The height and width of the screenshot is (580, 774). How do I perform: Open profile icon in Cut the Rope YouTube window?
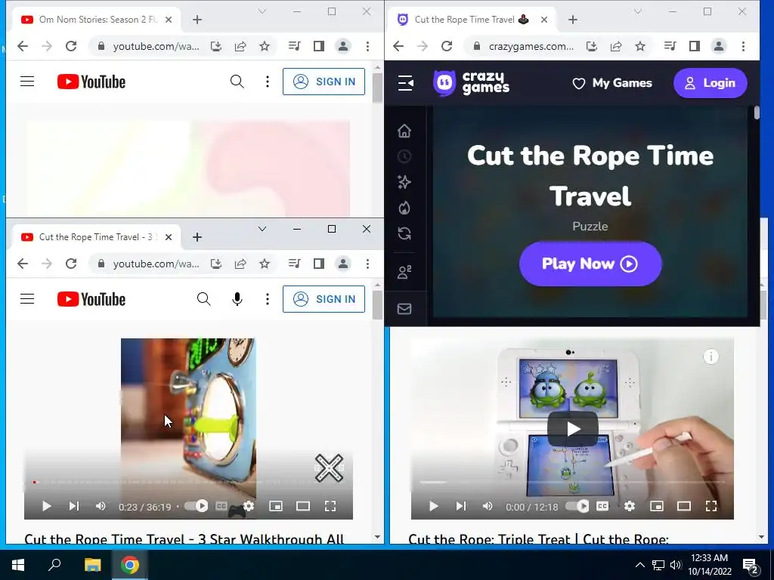pyautogui.click(x=343, y=264)
